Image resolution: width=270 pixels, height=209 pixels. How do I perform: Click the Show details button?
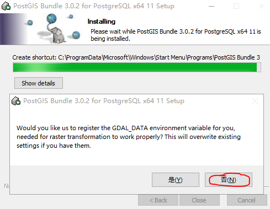[x=39, y=83]
